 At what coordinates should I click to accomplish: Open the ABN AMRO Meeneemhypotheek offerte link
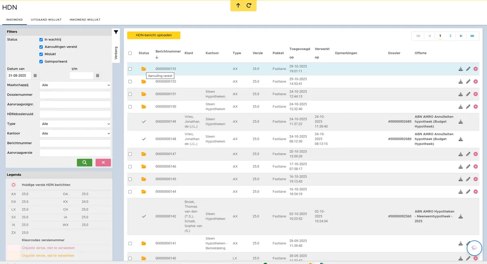pyautogui.click(x=435, y=216)
